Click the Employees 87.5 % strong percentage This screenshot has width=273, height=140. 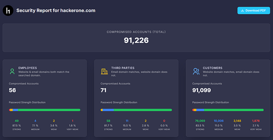click(x=17, y=125)
